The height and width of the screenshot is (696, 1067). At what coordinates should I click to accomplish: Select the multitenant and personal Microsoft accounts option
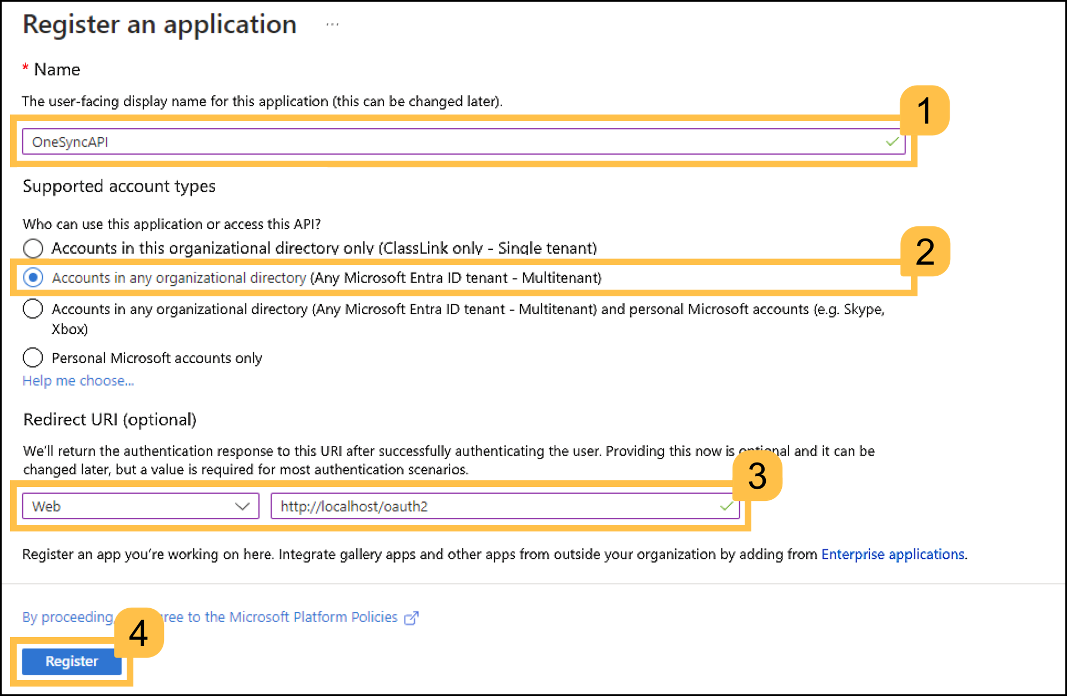click(x=33, y=309)
